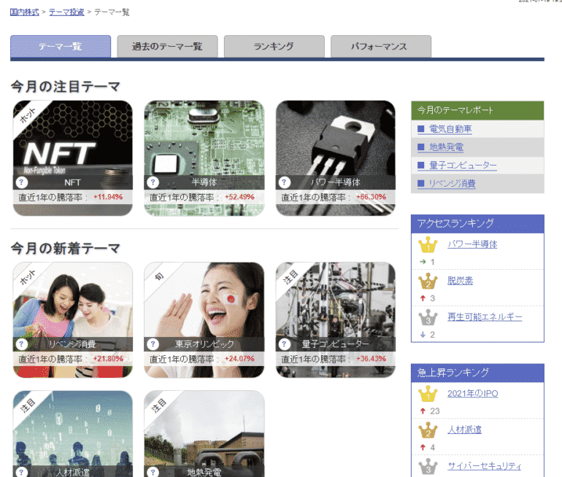
Task: Click gold crown beside 2021年のIPO
Action: pyautogui.click(x=428, y=395)
